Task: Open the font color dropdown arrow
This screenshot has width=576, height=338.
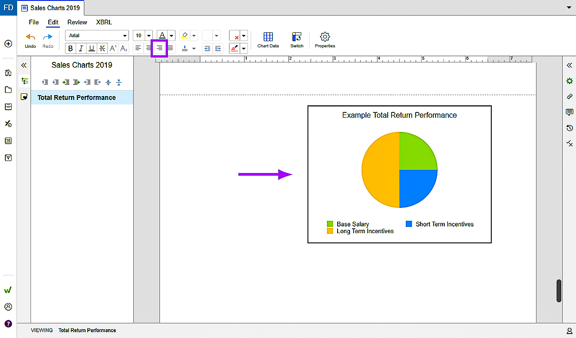Action: tap(171, 35)
